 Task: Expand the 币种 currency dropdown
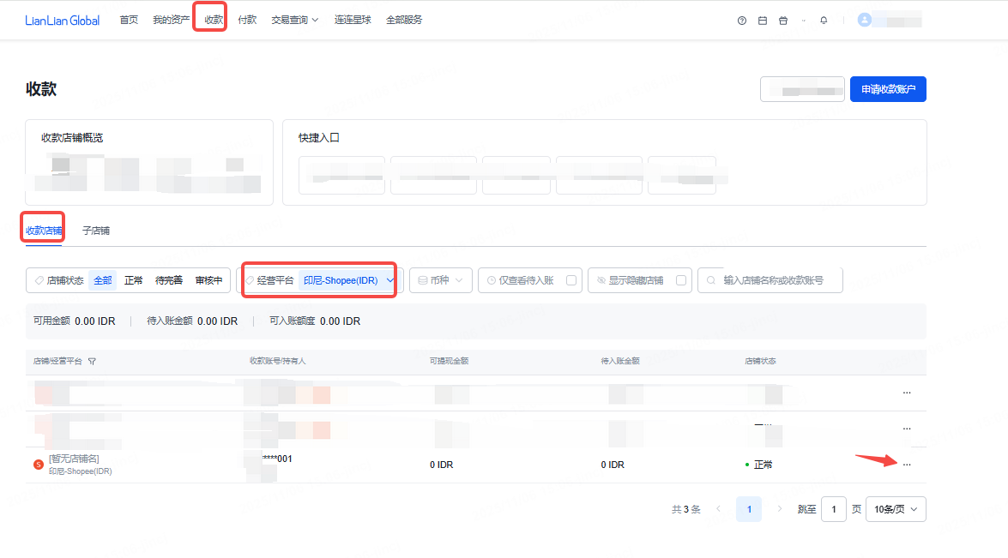click(441, 280)
